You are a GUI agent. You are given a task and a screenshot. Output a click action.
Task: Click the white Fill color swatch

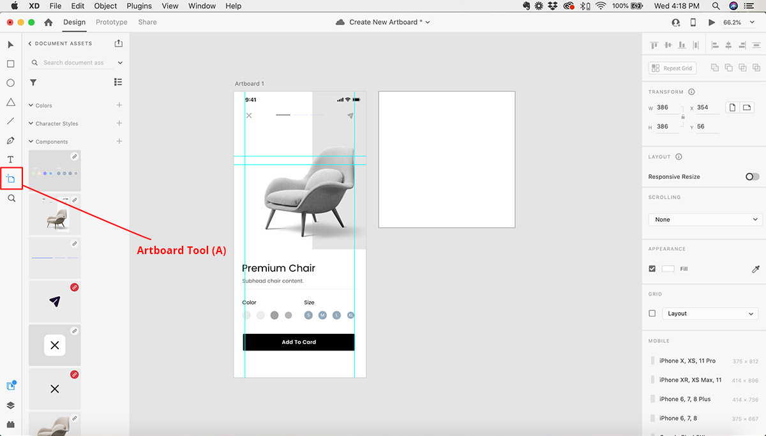click(x=668, y=269)
